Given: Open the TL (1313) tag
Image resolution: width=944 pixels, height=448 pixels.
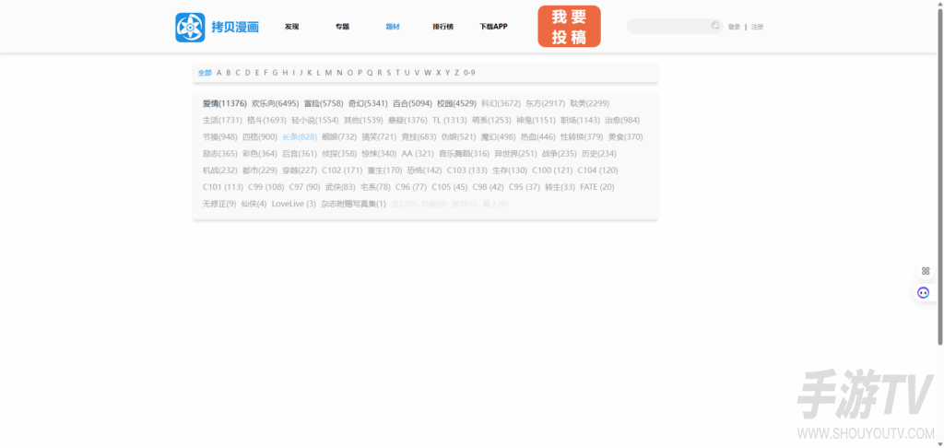Looking at the screenshot, I should point(450,121).
